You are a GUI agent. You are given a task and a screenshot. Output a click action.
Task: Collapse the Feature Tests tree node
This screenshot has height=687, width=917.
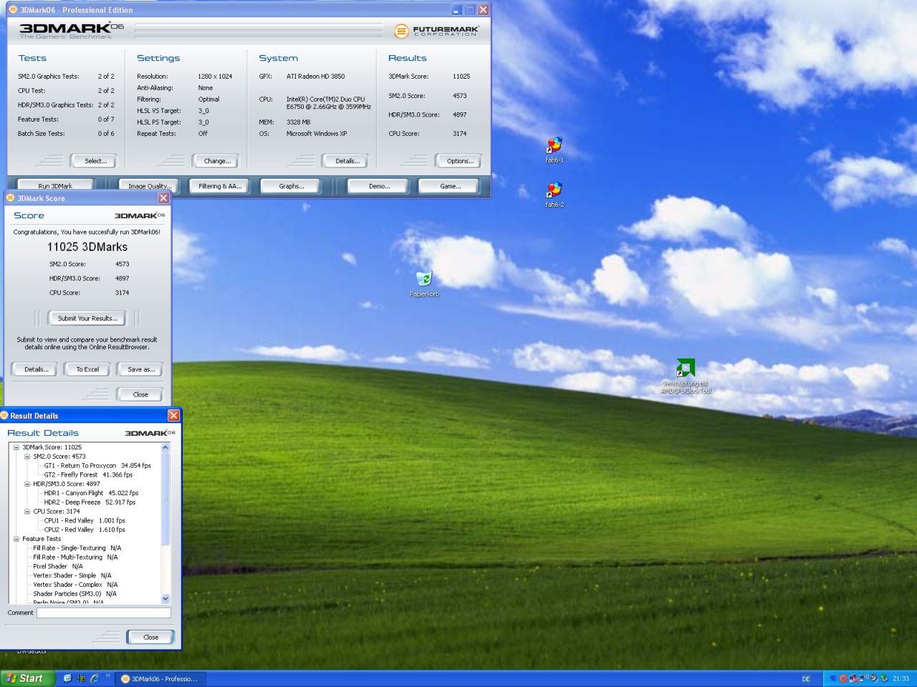[x=16, y=539]
